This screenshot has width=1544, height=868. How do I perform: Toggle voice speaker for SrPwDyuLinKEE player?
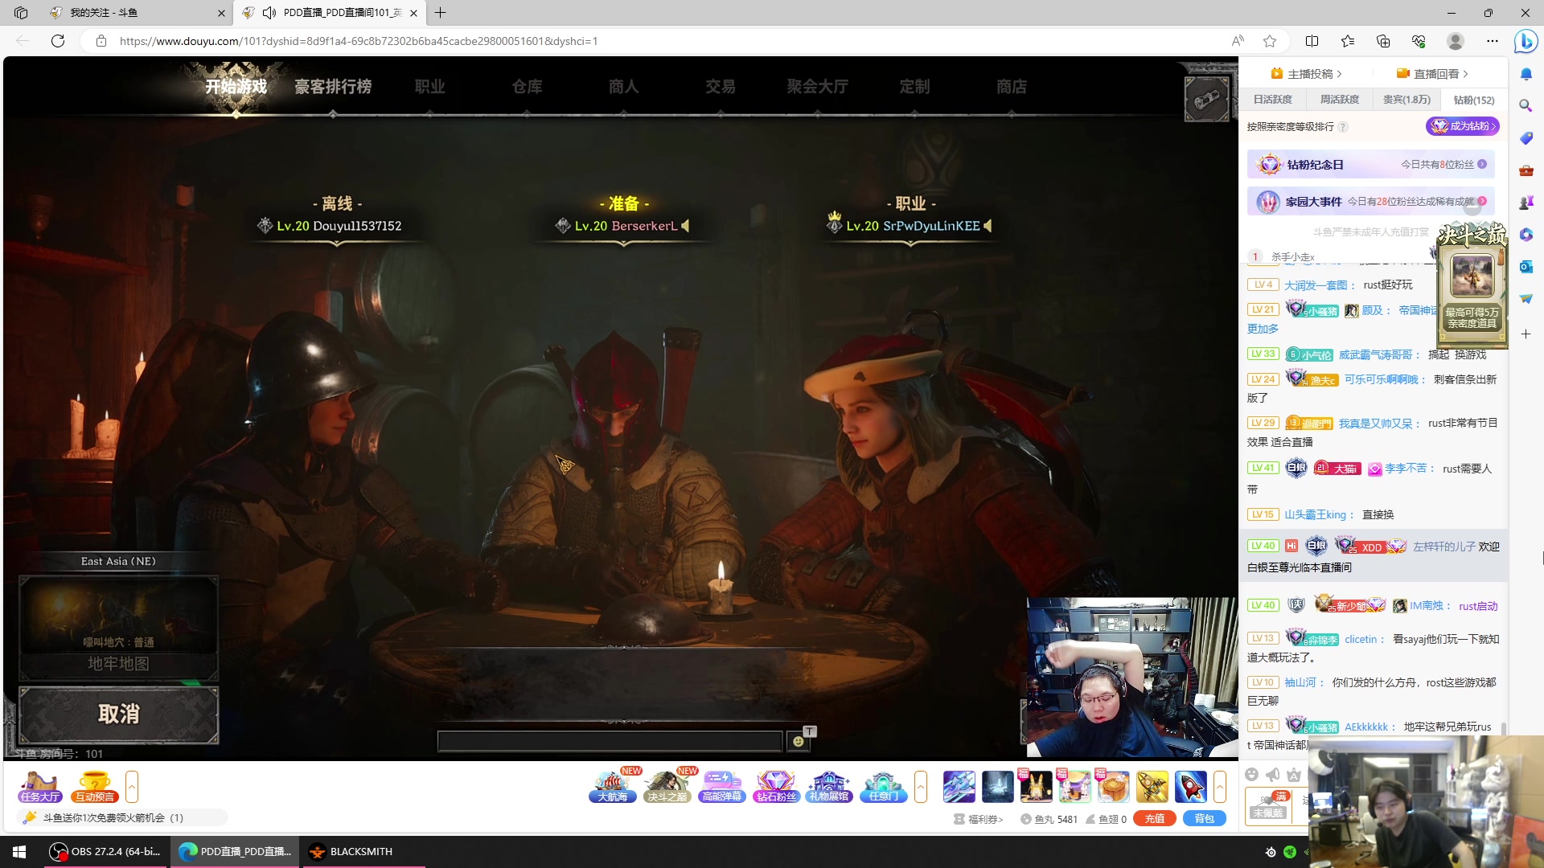point(988,226)
